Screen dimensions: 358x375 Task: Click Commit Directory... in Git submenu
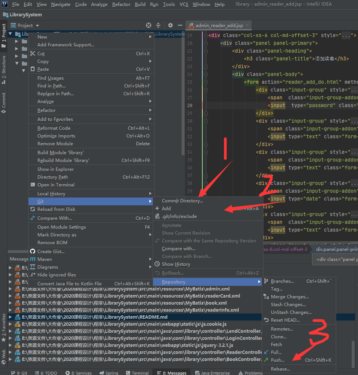click(208, 200)
